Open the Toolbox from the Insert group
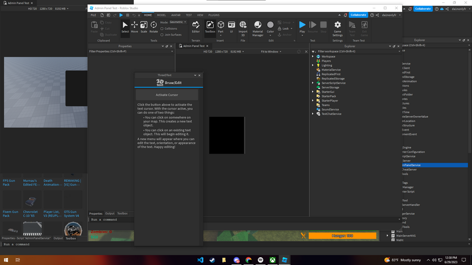The height and width of the screenshot is (265, 472). [210, 27]
